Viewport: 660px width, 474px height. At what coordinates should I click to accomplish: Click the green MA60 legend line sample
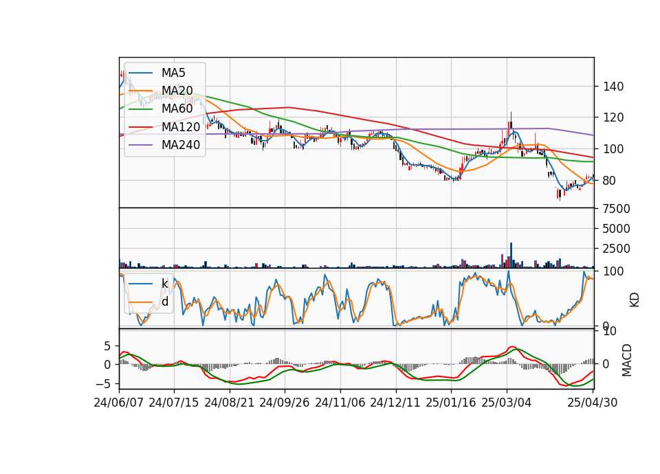coord(140,109)
